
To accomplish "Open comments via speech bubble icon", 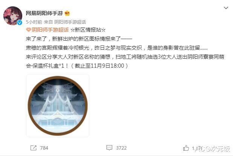I will [109, 148].
